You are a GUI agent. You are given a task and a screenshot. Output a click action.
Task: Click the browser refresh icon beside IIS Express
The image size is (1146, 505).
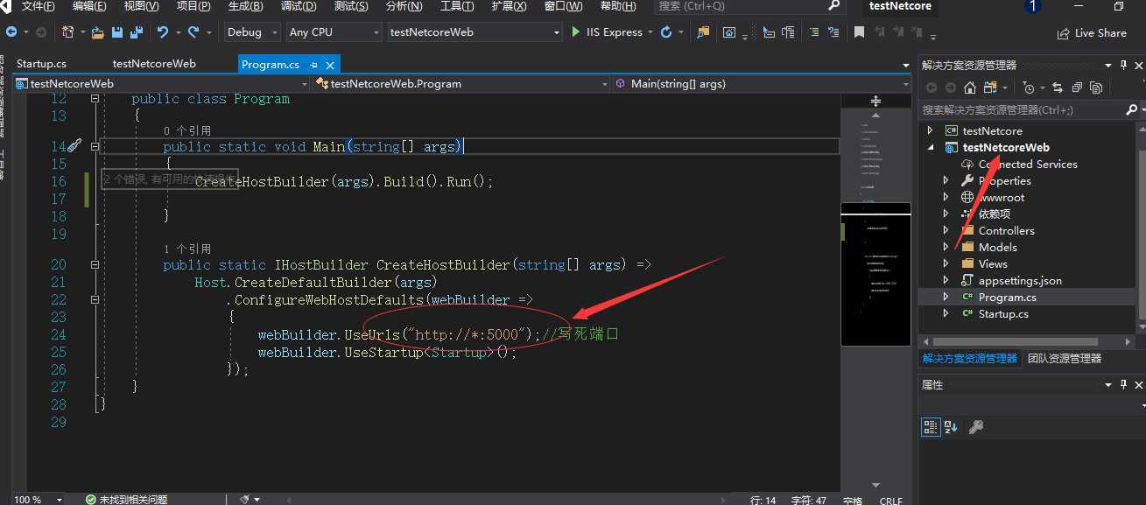(x=666, y=32)
